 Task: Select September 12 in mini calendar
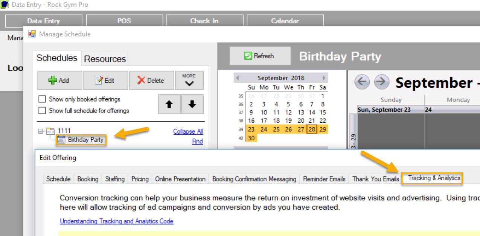pos(288,113)
